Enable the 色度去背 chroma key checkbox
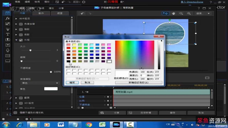Viewport: 228px width, 128px height. pos(21,24)
